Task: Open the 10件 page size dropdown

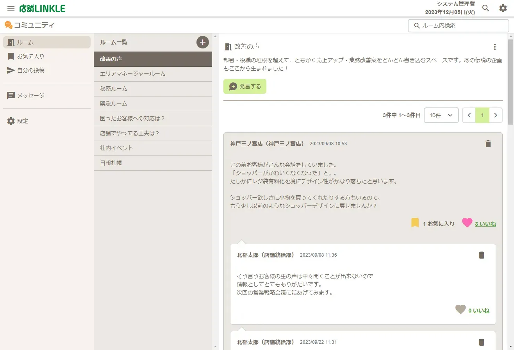Action: [x=441, y=115]
